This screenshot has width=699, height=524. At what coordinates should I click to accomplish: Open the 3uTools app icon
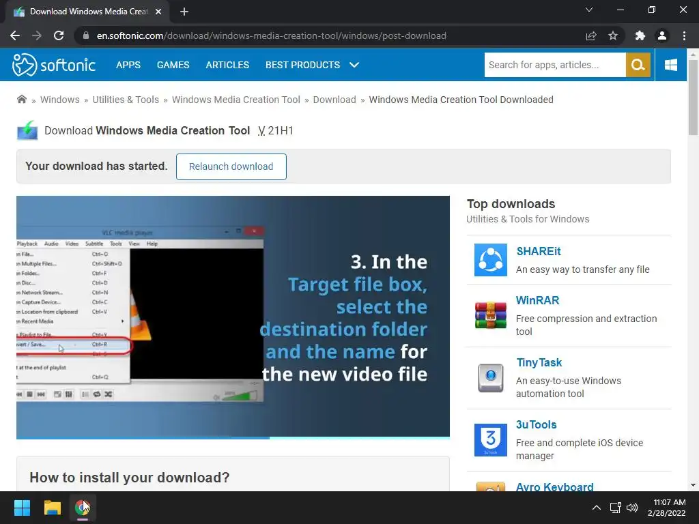(x=490, y=440)
